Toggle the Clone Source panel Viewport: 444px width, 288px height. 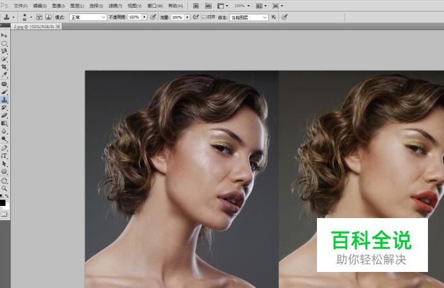[48, 17]
